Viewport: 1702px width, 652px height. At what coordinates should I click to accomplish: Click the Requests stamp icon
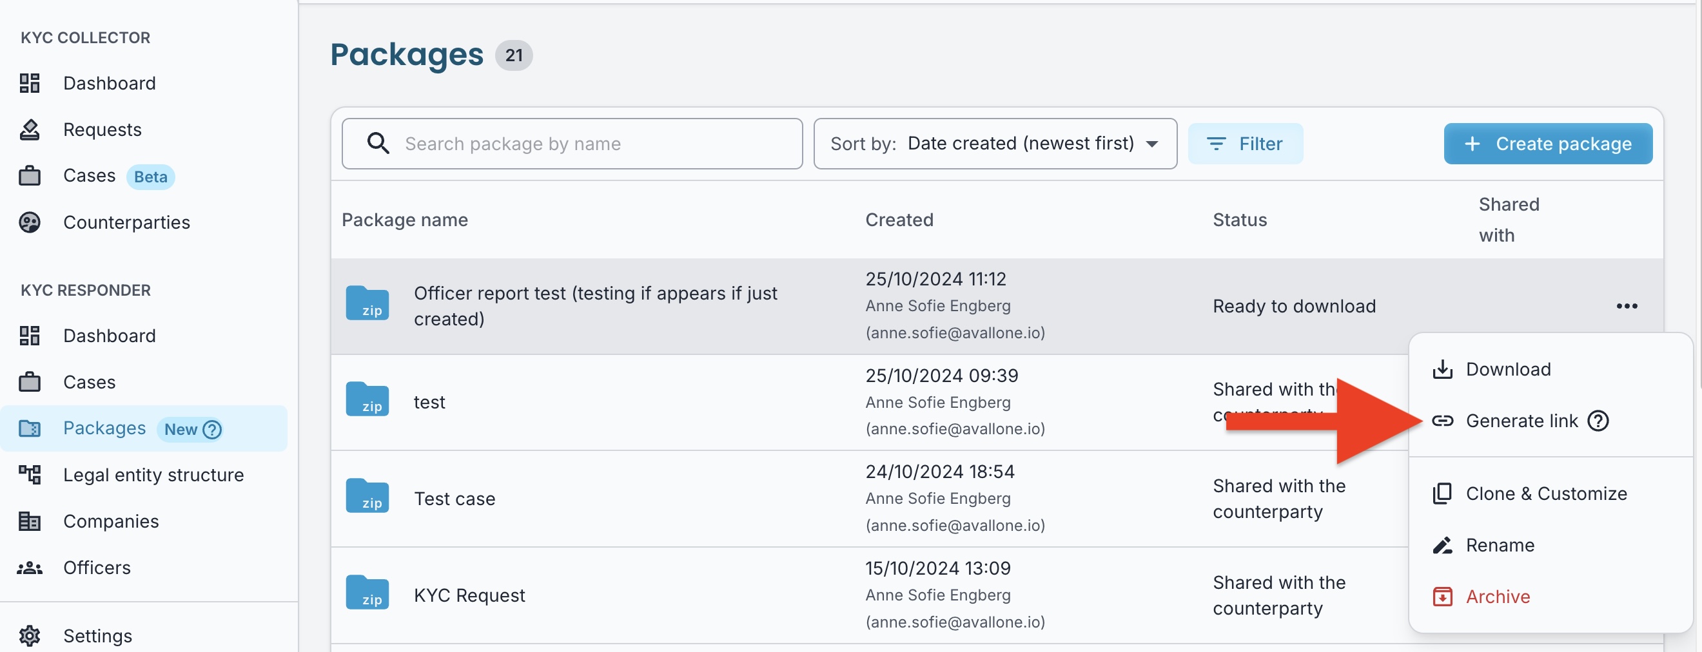click(x=30, y=129)
